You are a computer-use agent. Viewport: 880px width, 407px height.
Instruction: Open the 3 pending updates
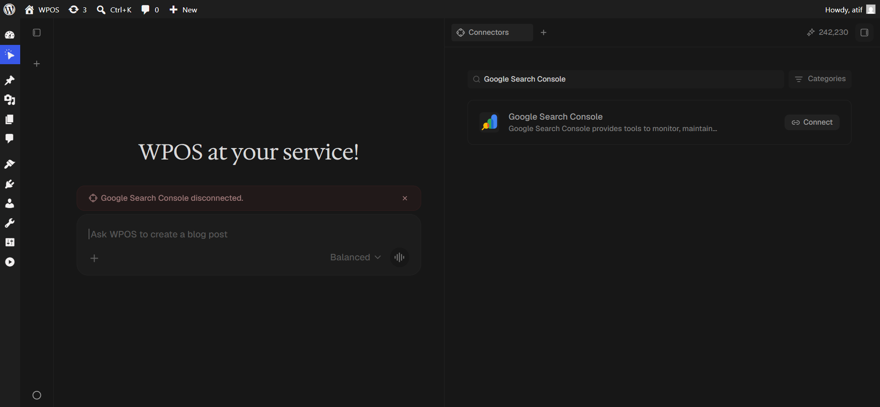(78, 10)
